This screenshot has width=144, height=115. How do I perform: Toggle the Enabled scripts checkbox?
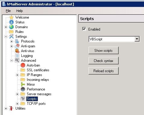84,29
